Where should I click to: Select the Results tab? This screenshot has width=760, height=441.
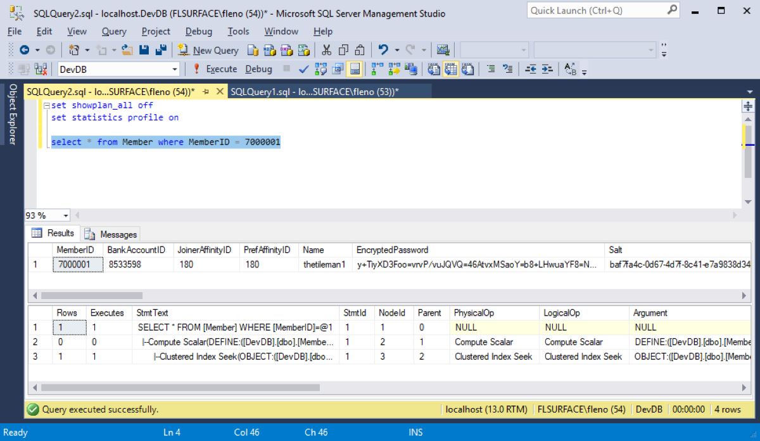pos(53,233)
